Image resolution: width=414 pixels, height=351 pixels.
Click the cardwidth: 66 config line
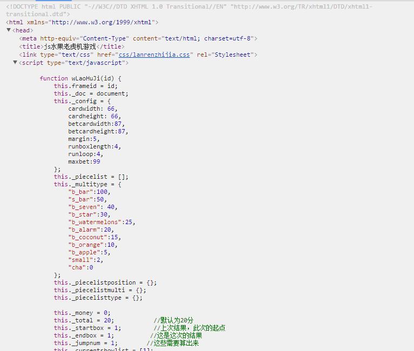coord(92,109)
